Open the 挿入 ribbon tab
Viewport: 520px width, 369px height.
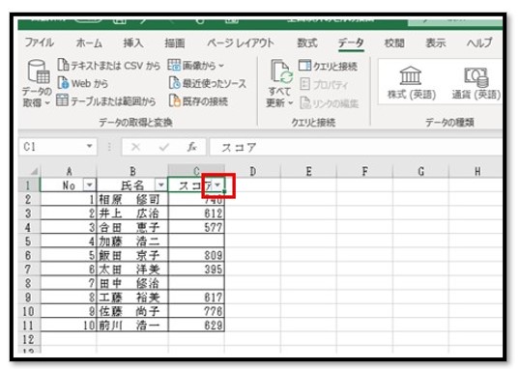133,43
